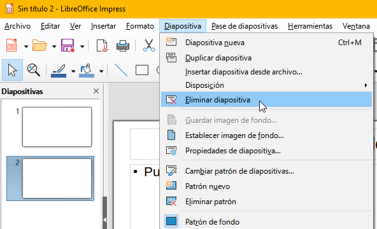The width and height of the screenshot is (377, 229).
Task: Click the Print icon
Action: tap(123, 46)
